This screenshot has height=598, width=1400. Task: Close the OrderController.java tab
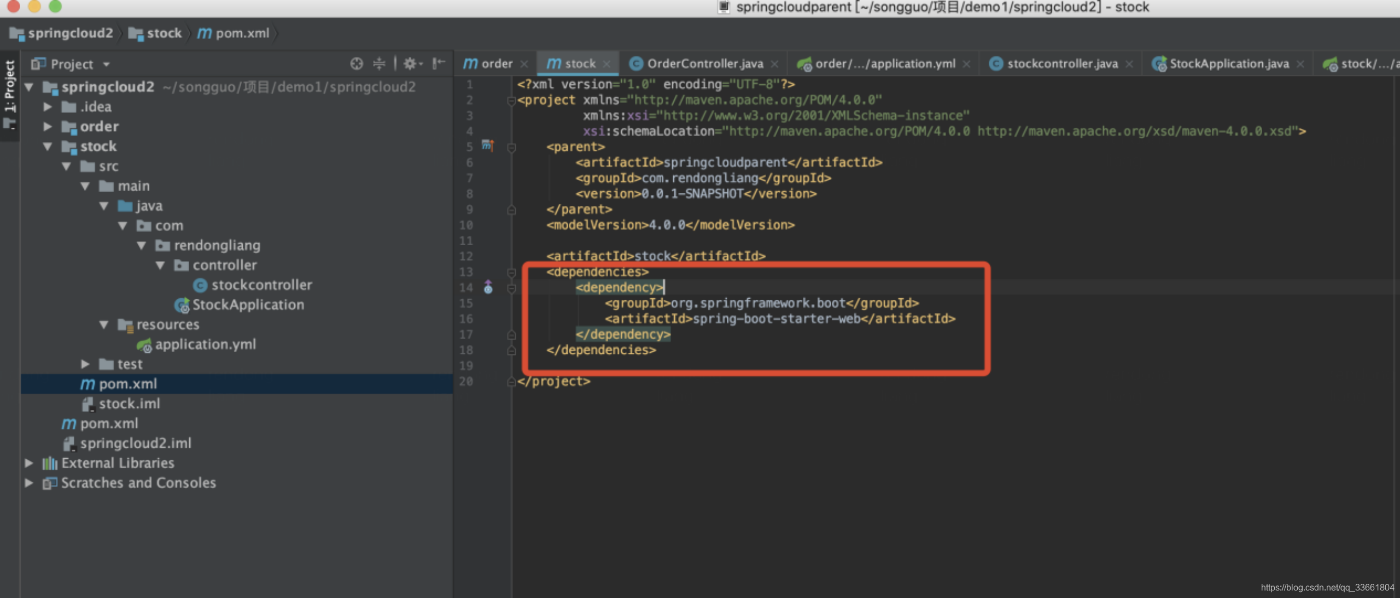click(774, 64)
